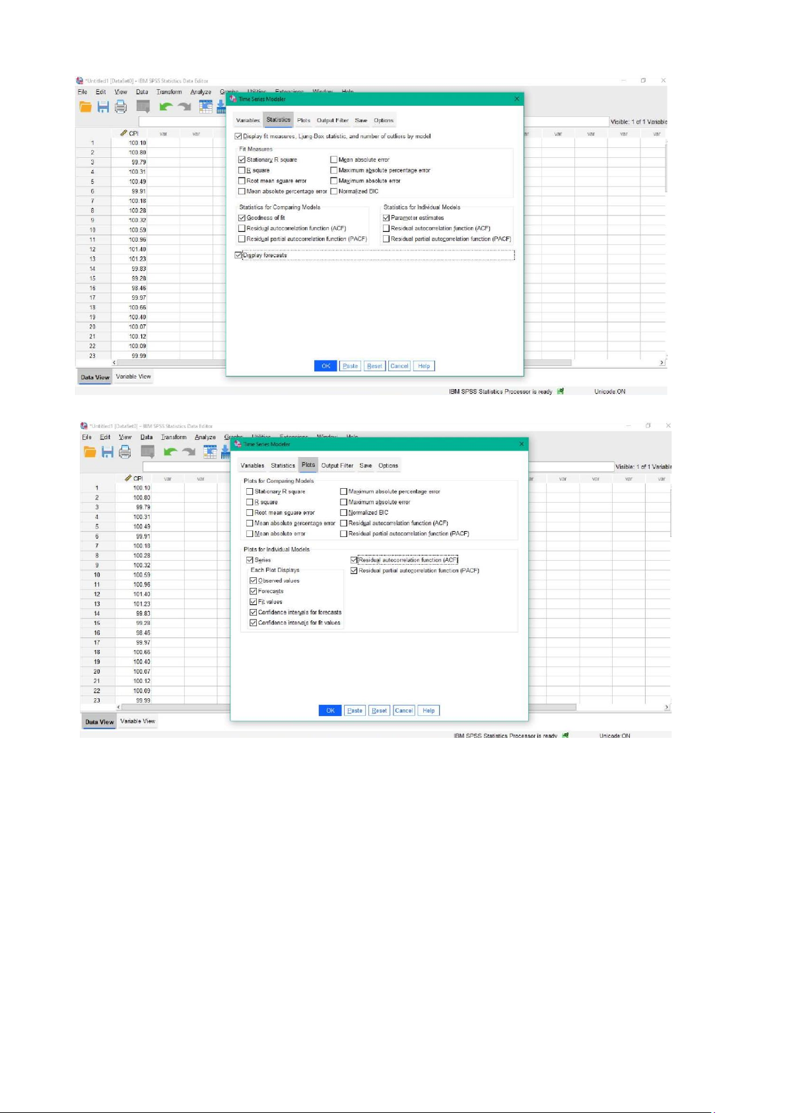787x1113 pixels.
Task: Click the Time Series Modeler title icon on the Plots dialog
Action: coord(238,444)
